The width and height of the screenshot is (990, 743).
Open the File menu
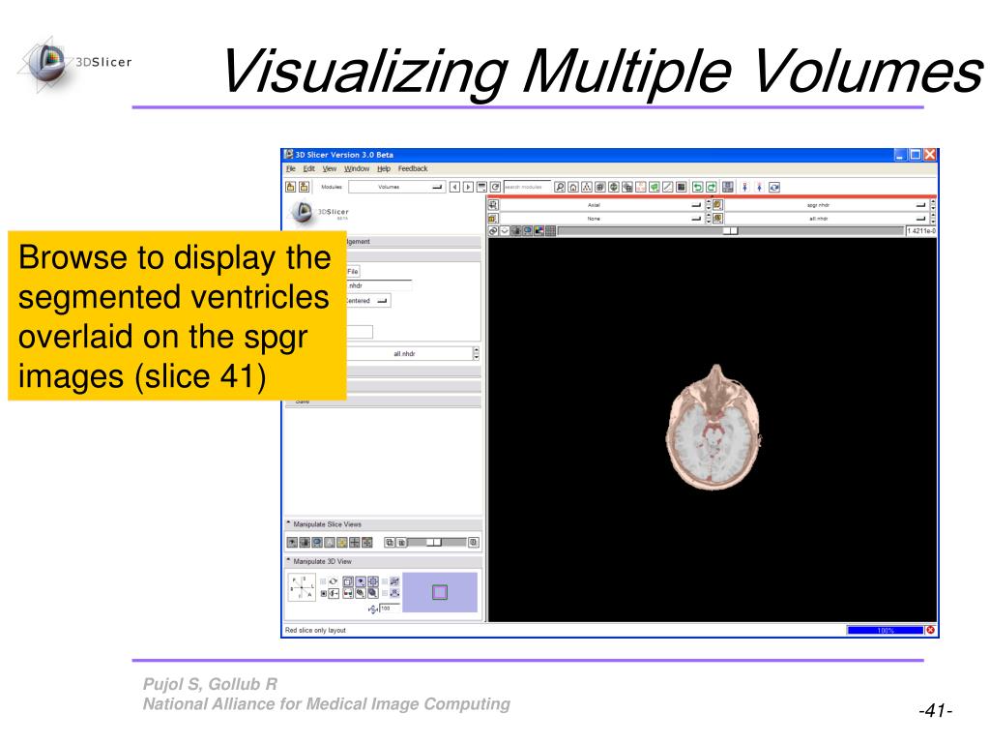(x=290, y=168)
